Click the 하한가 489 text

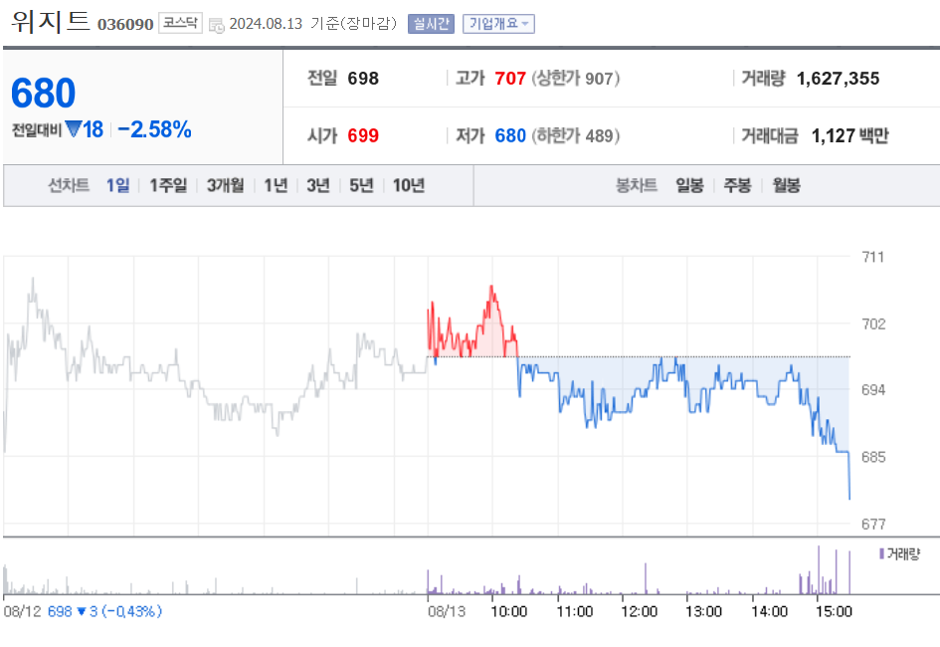[576, 135]
